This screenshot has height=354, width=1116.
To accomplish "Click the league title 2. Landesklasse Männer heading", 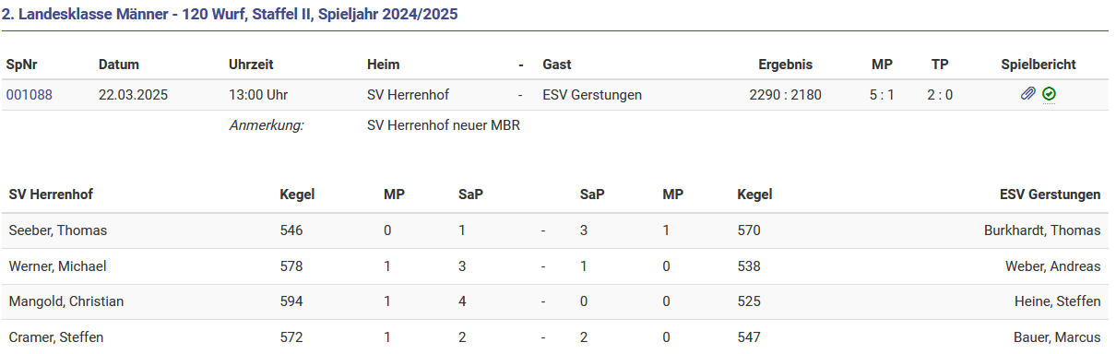I will point(230,15).
